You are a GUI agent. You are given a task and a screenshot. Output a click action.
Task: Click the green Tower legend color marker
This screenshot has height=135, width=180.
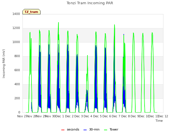click(x=106, y=130)
